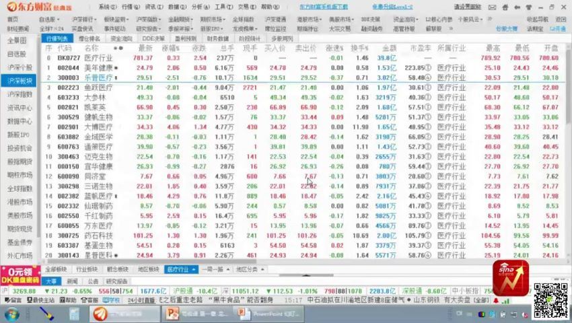
Task: Open the red sina finance app icon
Action: [x=510, y=278]
